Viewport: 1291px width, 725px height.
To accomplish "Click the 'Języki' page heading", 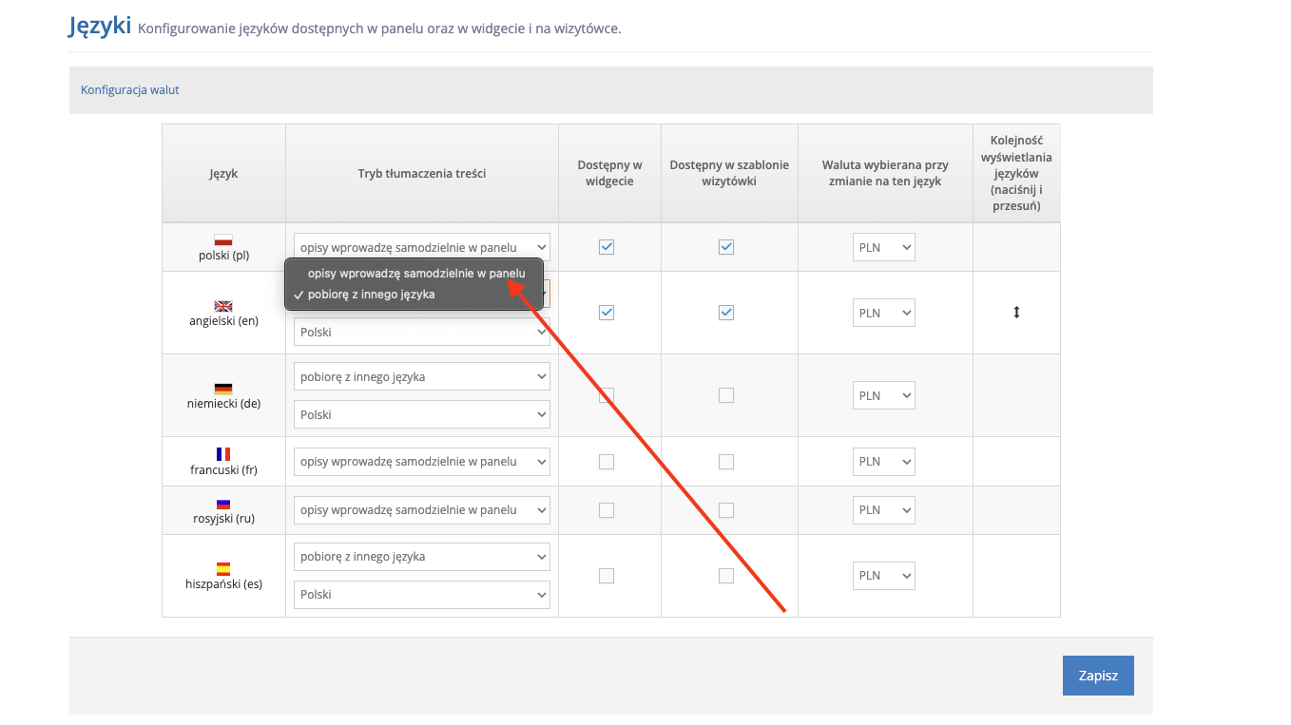I will (x=100, y=26).
